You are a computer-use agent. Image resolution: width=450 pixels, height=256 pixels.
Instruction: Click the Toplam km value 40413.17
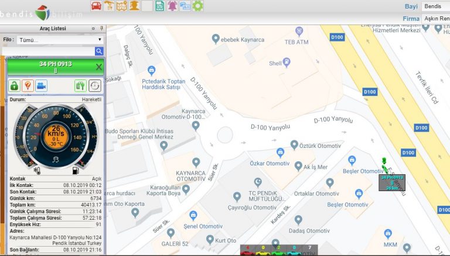91,205
